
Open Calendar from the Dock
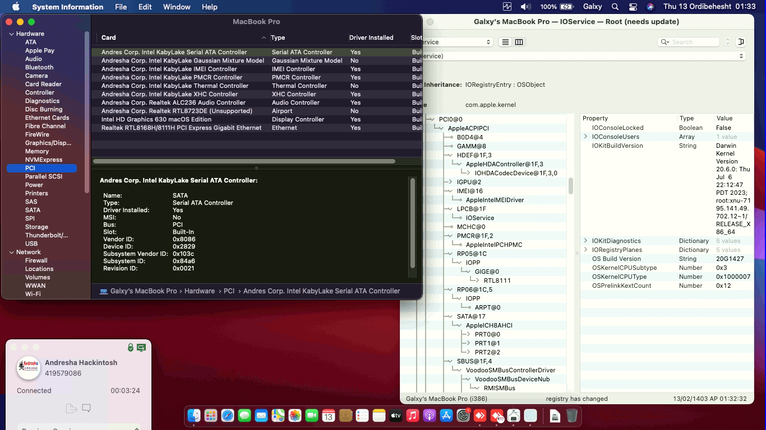pos(329,415)
